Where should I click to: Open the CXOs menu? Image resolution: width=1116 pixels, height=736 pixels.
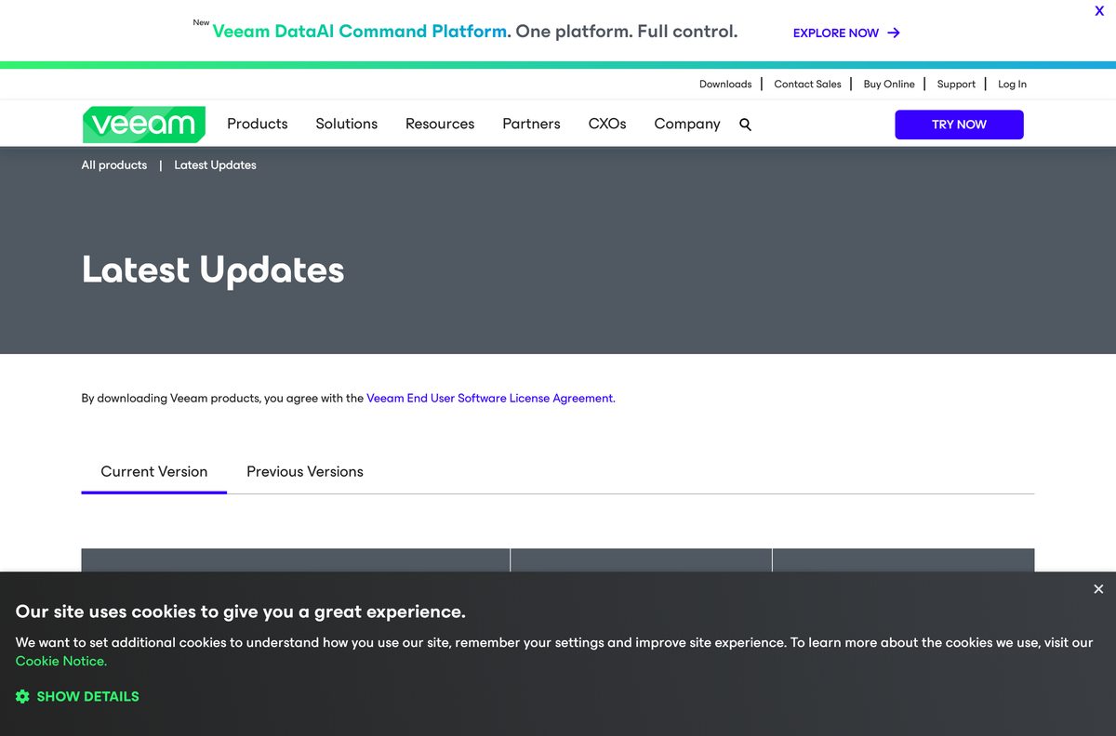[x=607, y=124]
